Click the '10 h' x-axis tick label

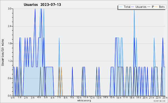79,98
